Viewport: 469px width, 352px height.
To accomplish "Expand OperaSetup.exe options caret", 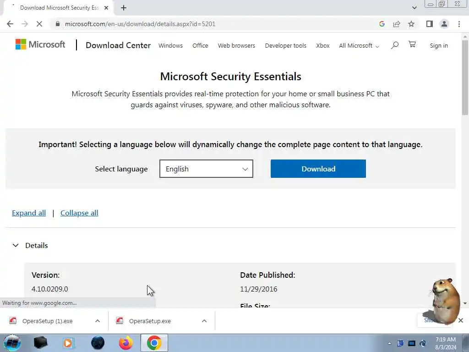I will 204,321.
